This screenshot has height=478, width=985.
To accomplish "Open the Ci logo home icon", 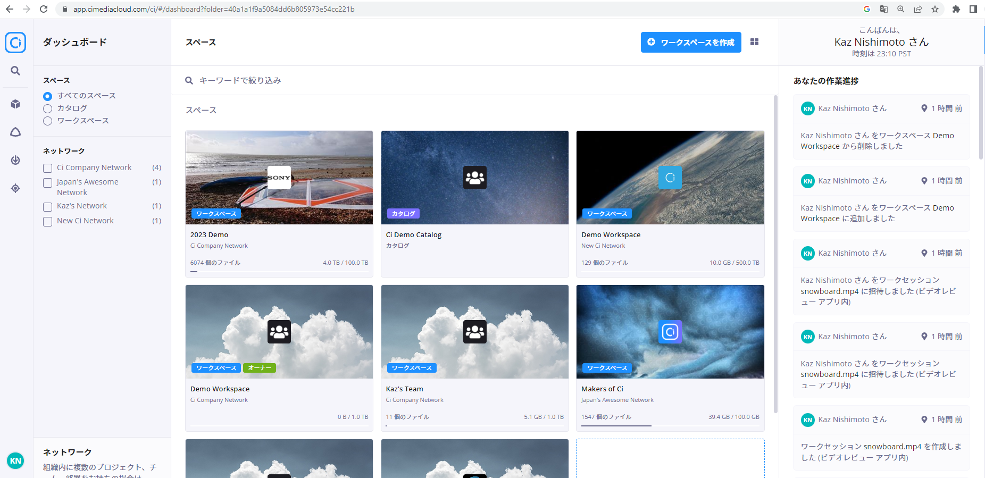I will click(x=15, y=43).
